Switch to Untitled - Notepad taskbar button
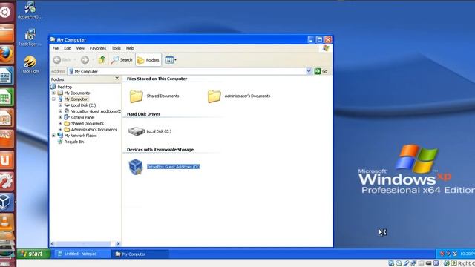This screenshot has height=267, width=475. click(x=82, y=254)
